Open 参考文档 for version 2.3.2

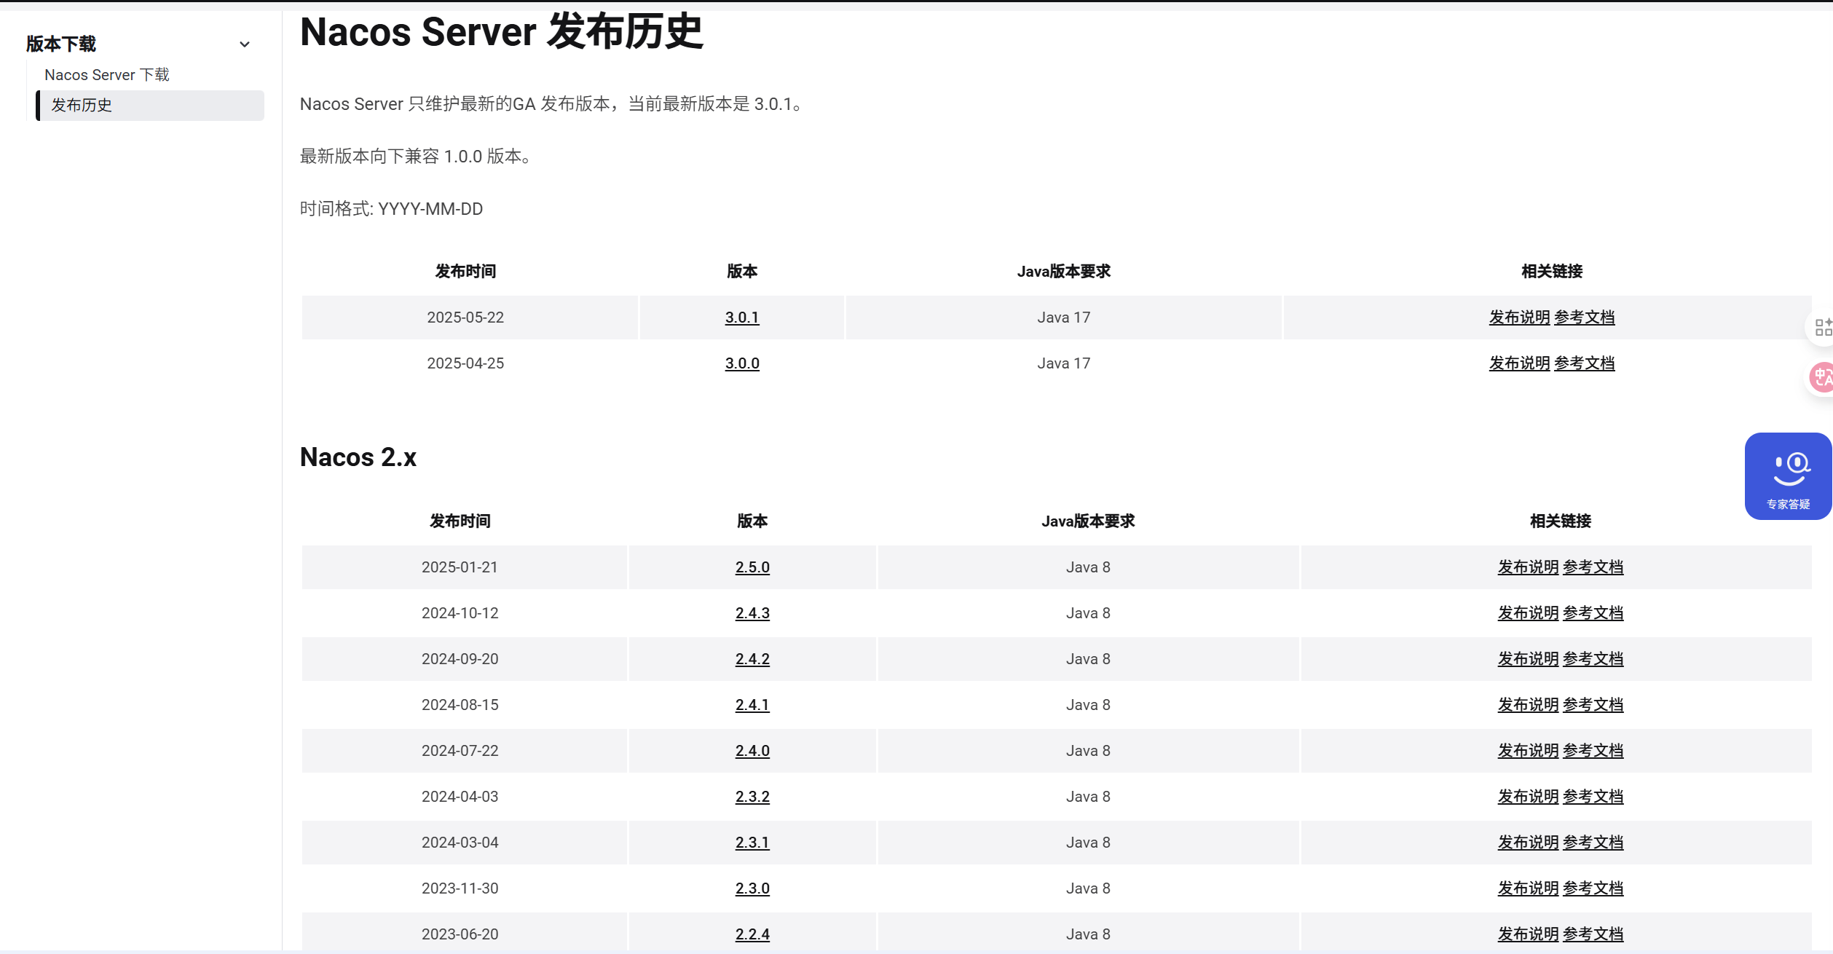click(1593, 797)
